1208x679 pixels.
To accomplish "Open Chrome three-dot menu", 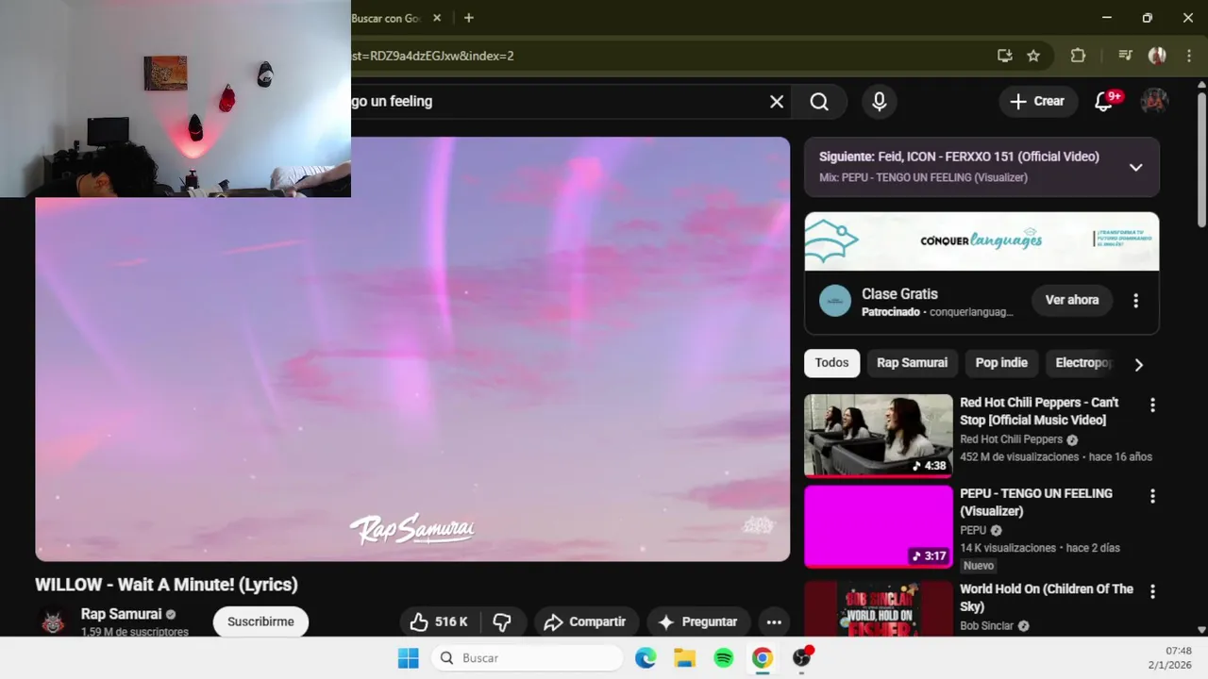I will (1189, 56).
